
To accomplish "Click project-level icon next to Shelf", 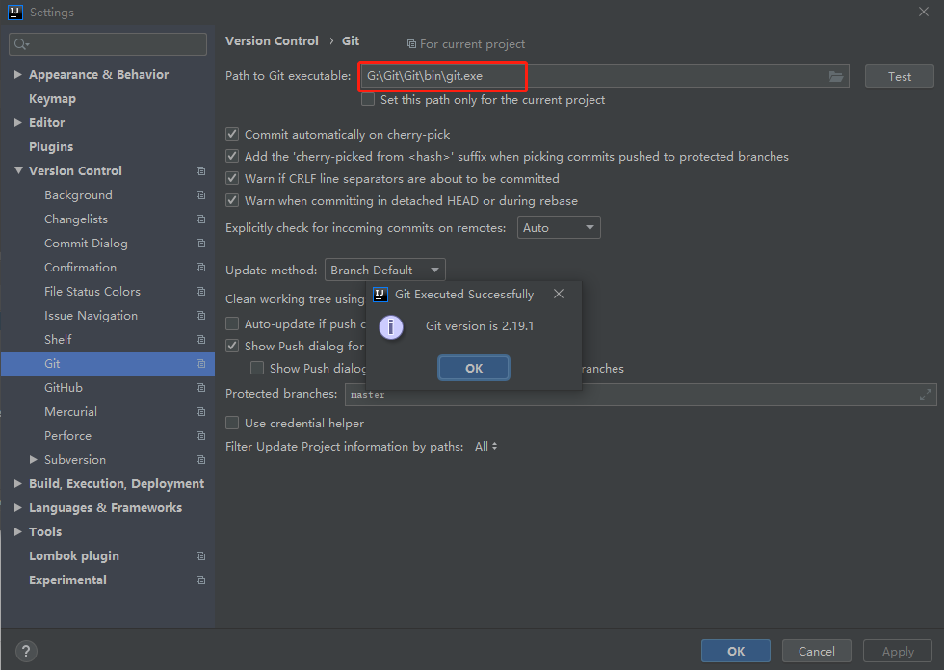I will point(201,339).
